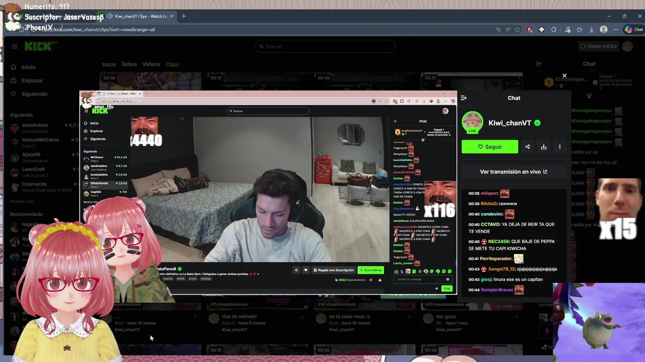Open options for 'no la casa nooo' clip
The height and width of the screenshot is (362, 645).
coord(410,317)
